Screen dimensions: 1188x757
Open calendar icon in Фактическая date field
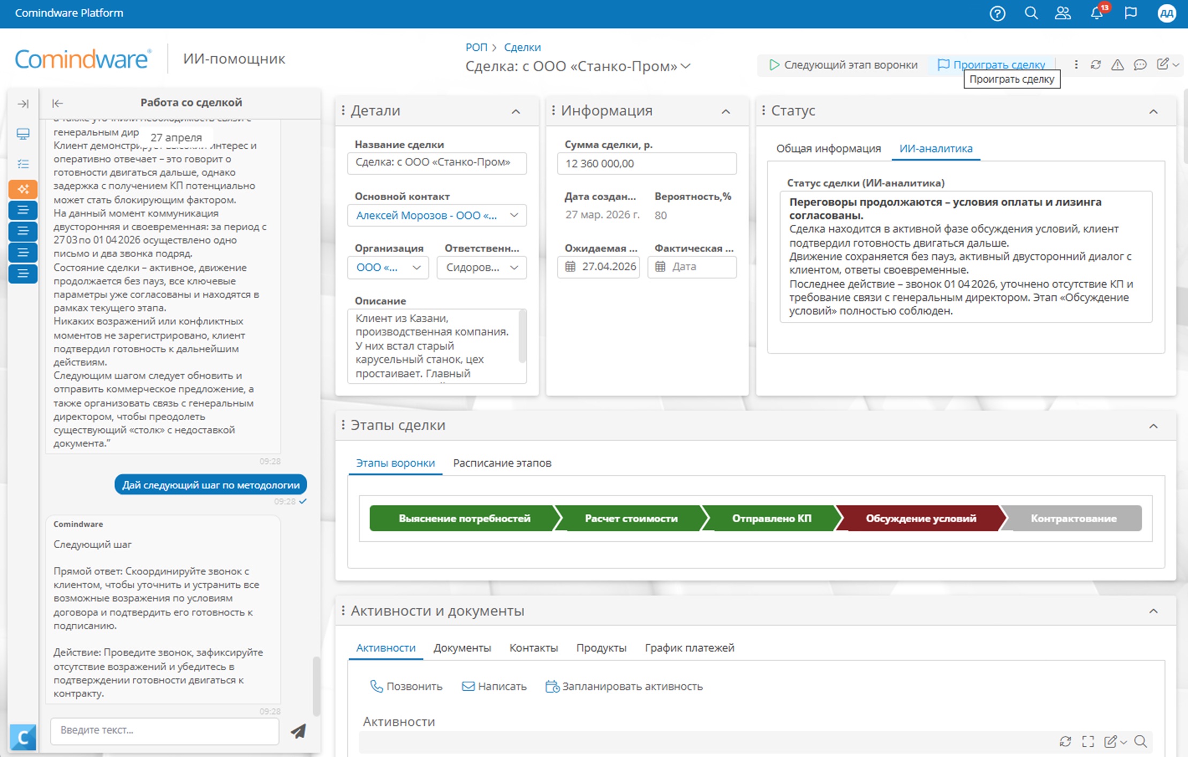pyautogui.click(x=660, y=267)
